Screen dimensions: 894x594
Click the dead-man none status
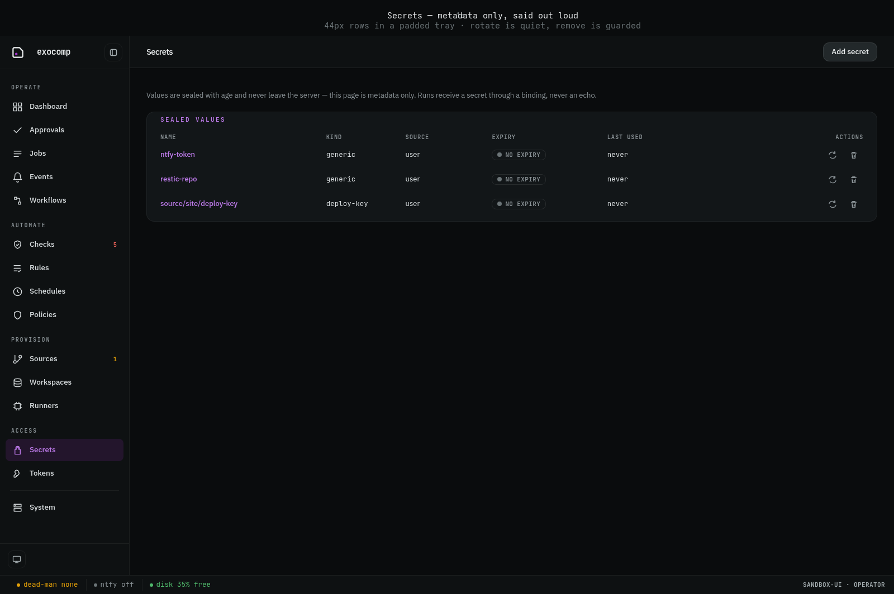click(47, 585)
